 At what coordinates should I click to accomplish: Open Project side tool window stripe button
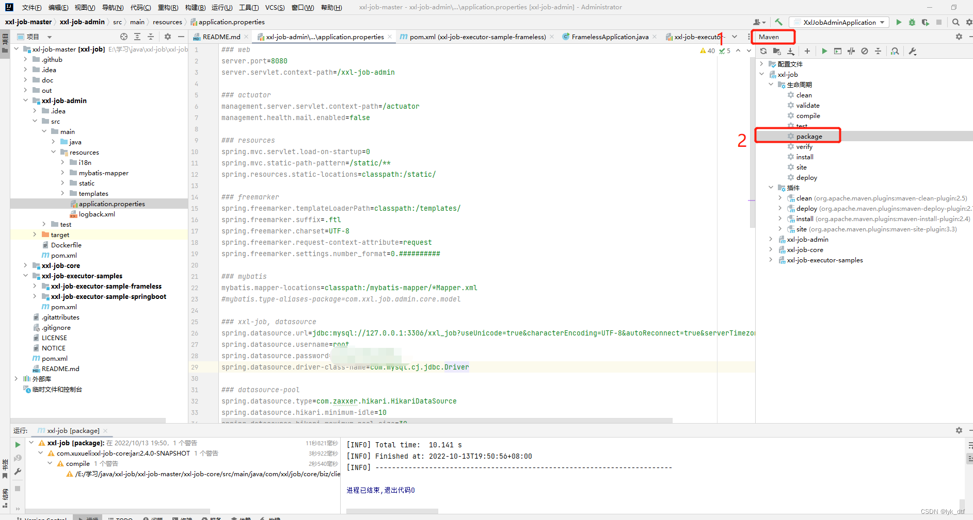pyautogui.click(x=5, y=44)
